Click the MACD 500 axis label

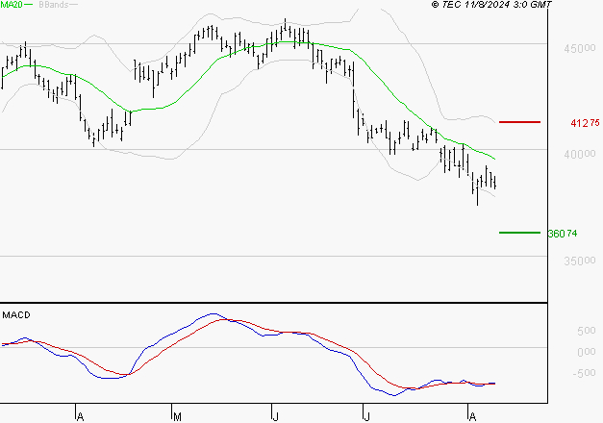pos(587,331)
